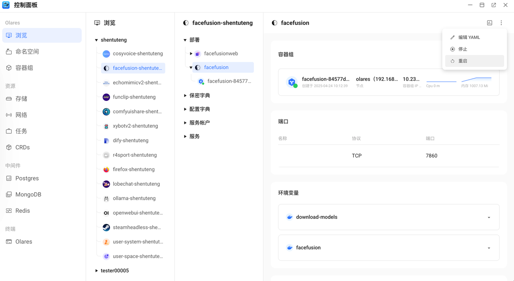Click the monitoring chart icon beside facefusion header

click(x=490, y=23)
